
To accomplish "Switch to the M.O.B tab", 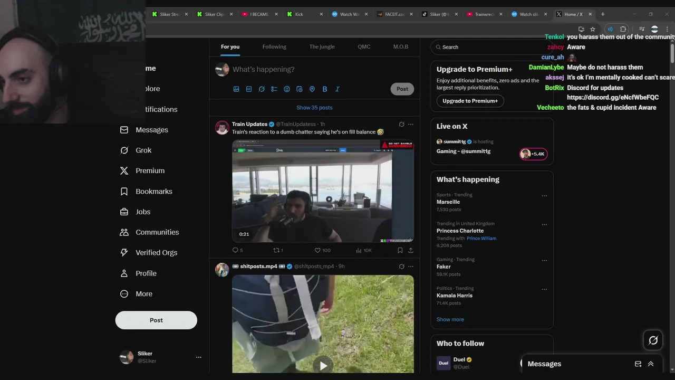I will coord(401,47).
